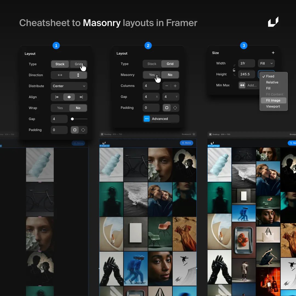The width and height of the screenshot is (296, 296).
Task: Choose Viewport from height menu
Action: (x=274, y=106)
